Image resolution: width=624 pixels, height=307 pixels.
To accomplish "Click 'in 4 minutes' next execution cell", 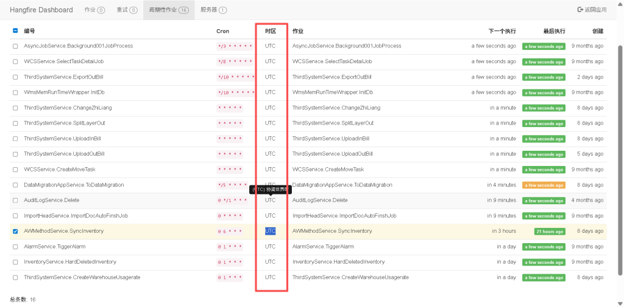I will 502,185.
